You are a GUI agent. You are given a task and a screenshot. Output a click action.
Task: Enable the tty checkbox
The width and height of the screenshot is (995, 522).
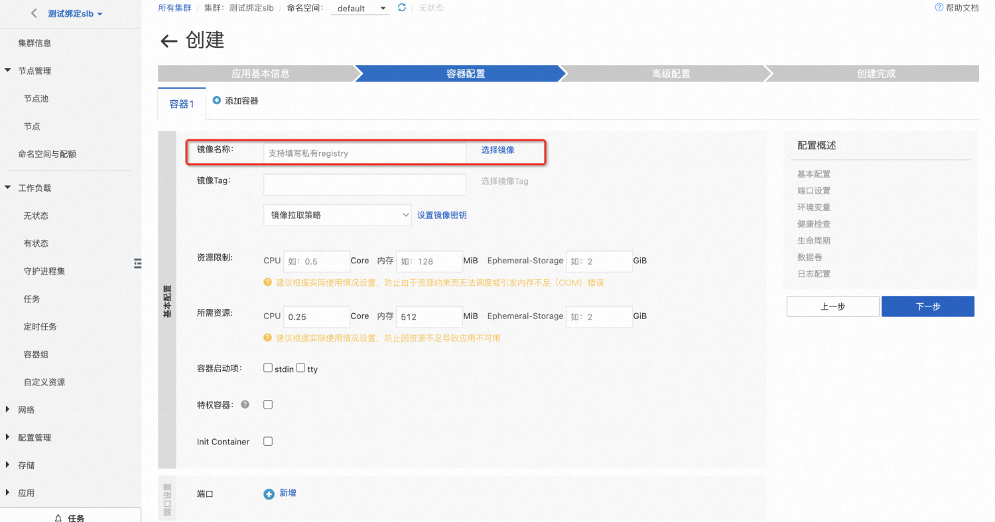300,367
